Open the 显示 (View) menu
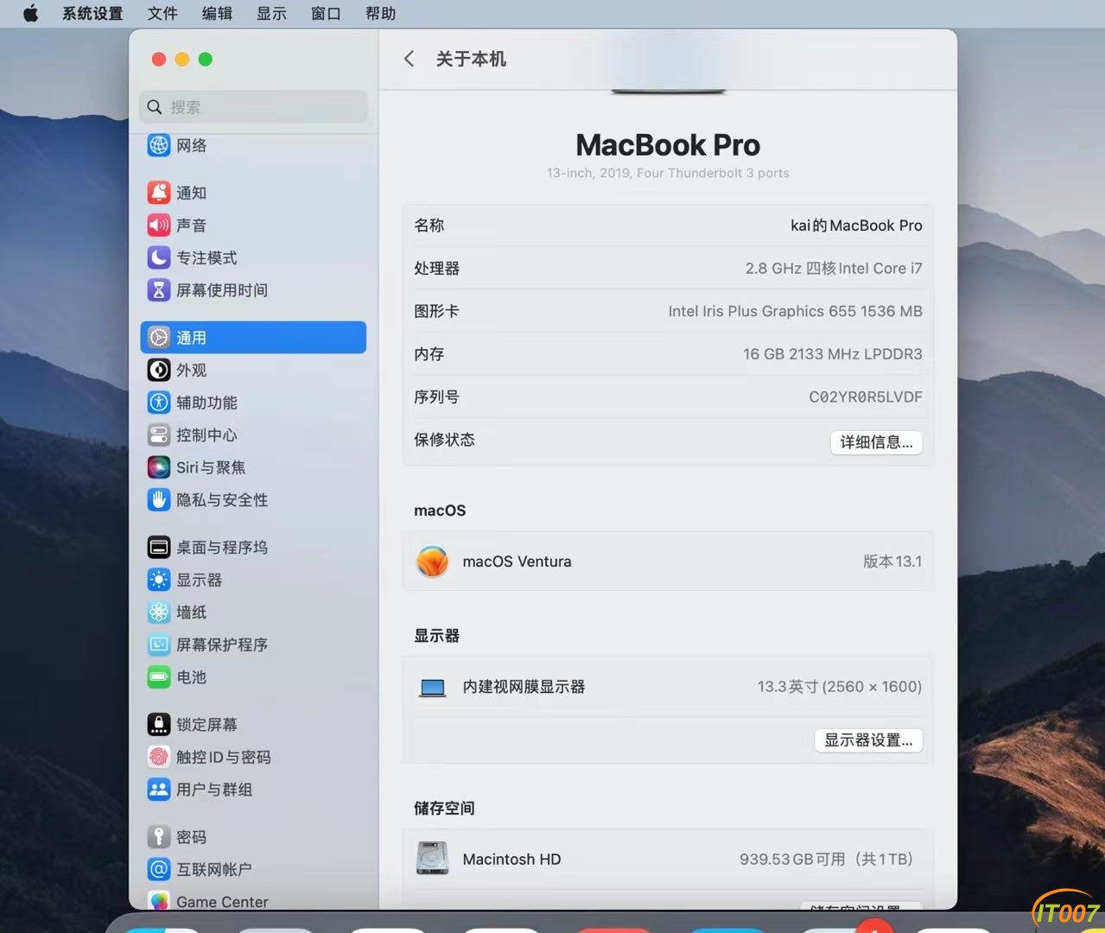Screen dimensions: 1105x933 tap(271, 14)
